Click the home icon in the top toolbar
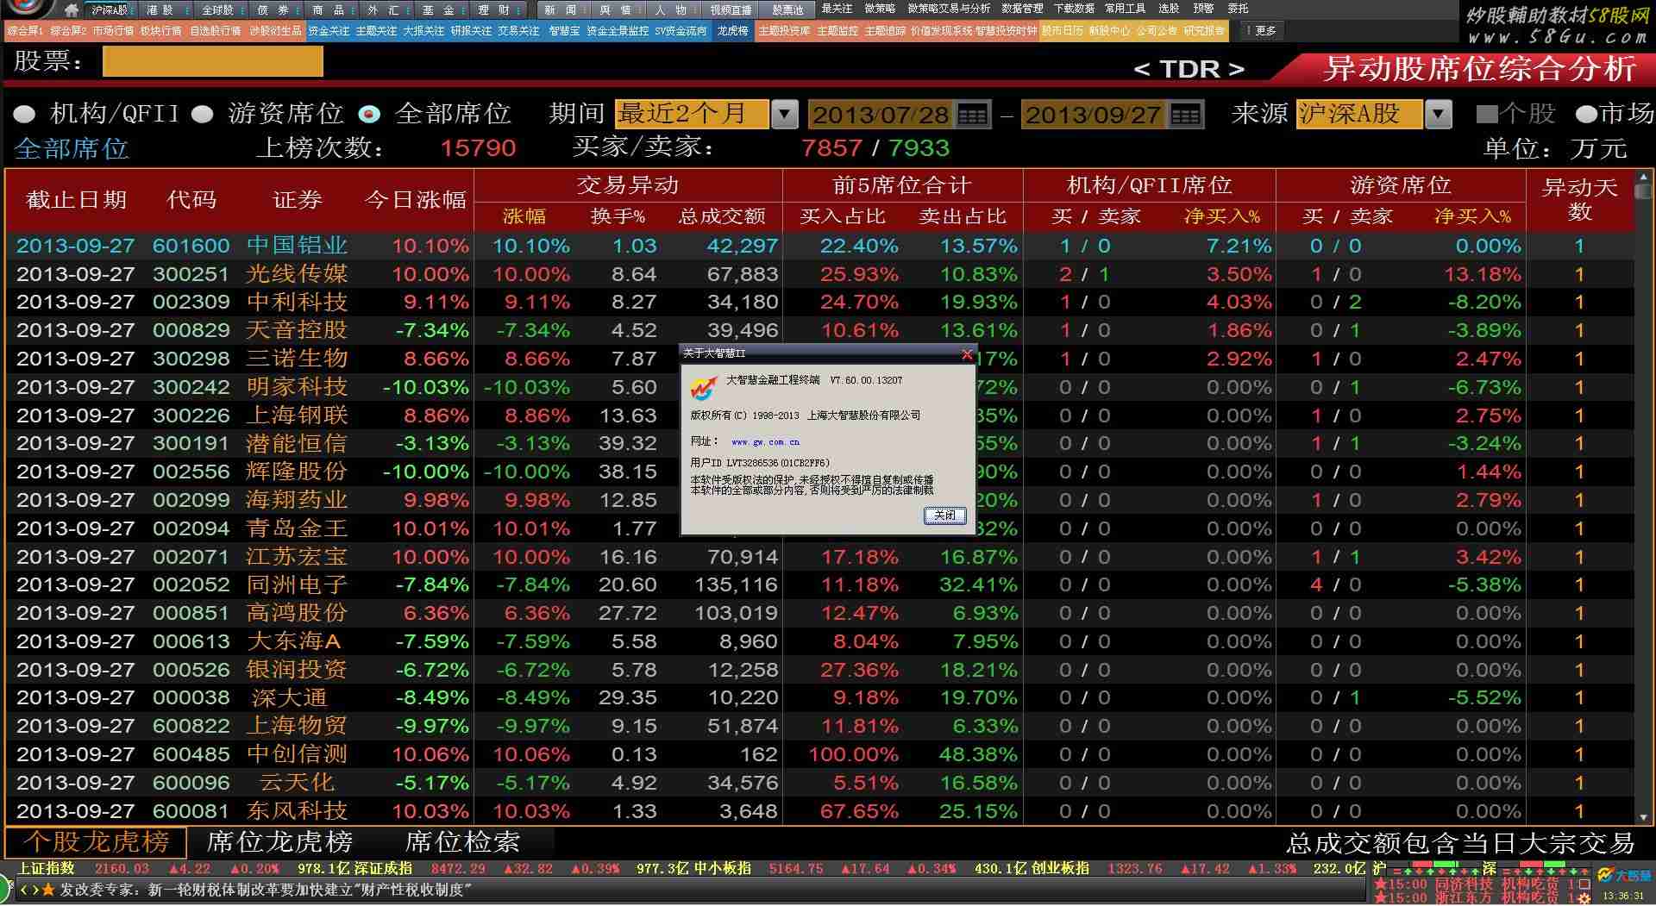 pos(72,10)
